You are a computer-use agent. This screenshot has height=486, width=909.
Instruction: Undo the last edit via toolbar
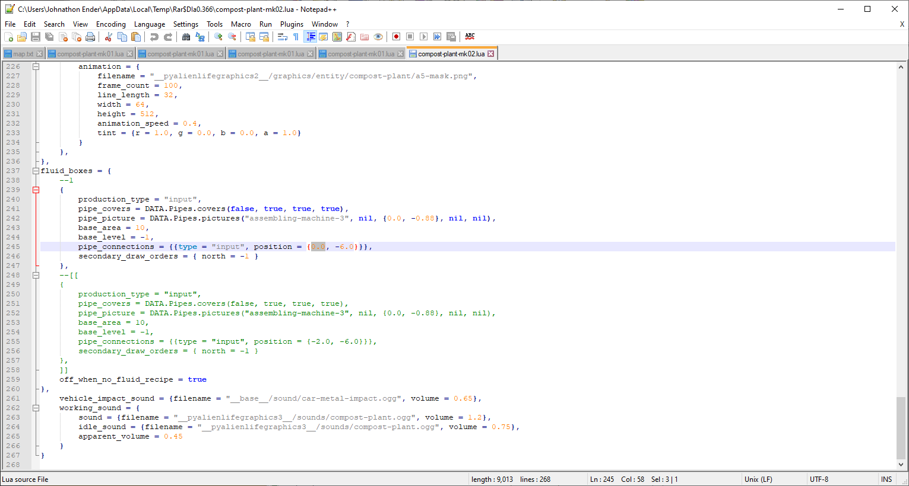pos(154,37)
